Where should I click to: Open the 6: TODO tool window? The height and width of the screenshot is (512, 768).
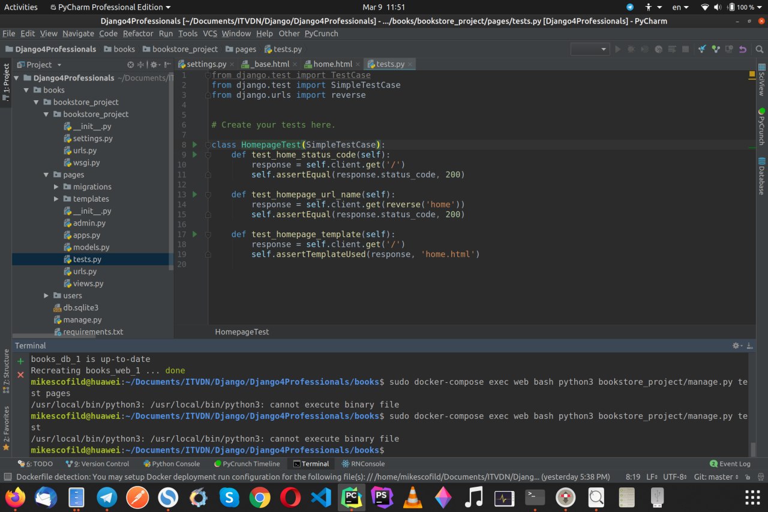(x=35, y=464)
